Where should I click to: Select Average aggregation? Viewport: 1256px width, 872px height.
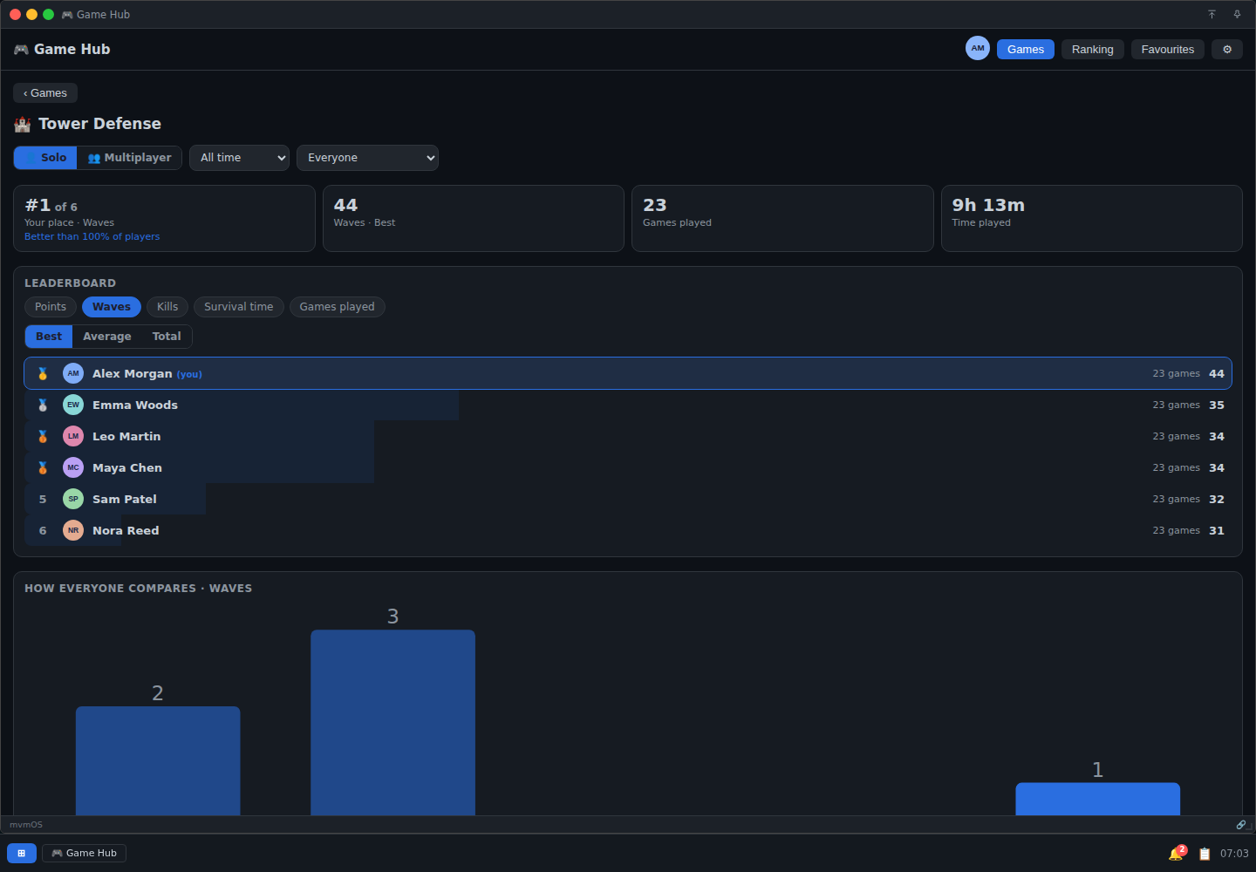point(107,337)
